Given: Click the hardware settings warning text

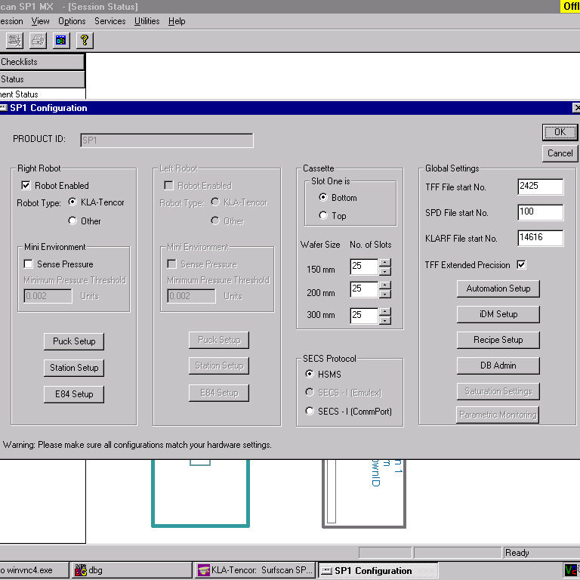Looking at the screenshot, I should [137, 445].
